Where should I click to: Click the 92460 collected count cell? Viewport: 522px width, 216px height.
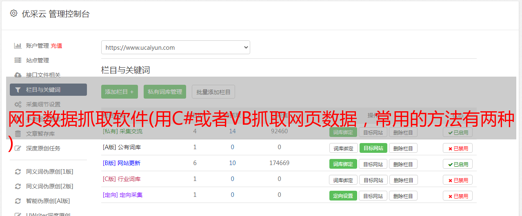[x=279, y=131]
